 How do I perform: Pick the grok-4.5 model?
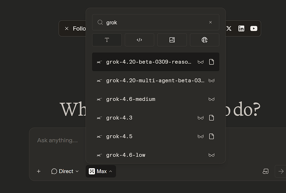(x=155, y=136)
